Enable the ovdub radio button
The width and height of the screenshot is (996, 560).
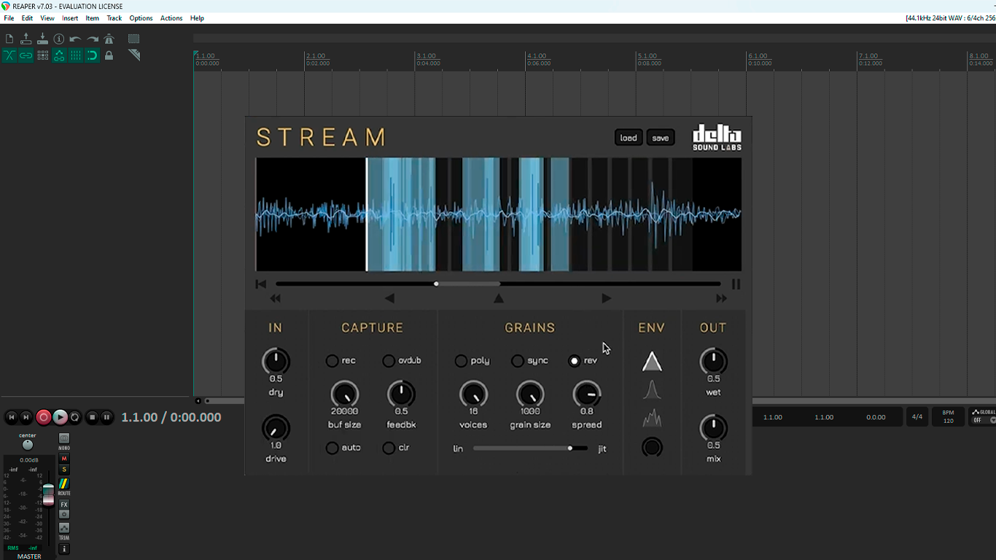coord(389,361)
